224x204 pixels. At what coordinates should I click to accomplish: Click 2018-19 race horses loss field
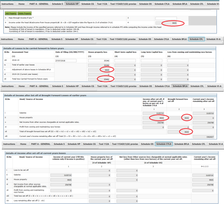coord(178,61)
